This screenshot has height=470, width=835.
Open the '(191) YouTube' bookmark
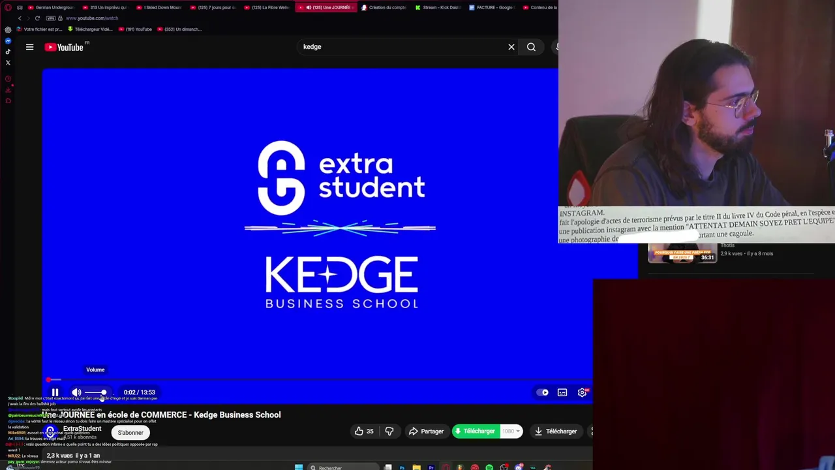click(x=136, y=29)
